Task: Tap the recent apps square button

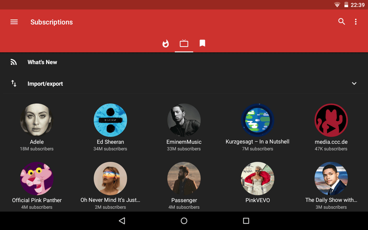Action: [246, 221]
